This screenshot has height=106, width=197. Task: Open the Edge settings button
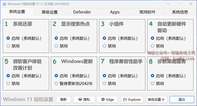(108, 99)
